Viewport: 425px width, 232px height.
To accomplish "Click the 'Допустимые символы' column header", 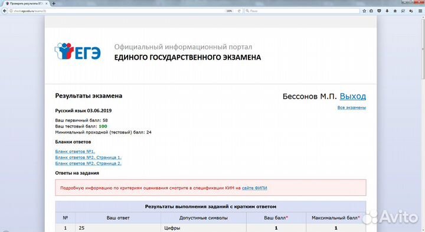I will point(203,218).
